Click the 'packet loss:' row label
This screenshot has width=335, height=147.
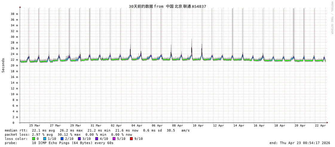coord(17,135)
